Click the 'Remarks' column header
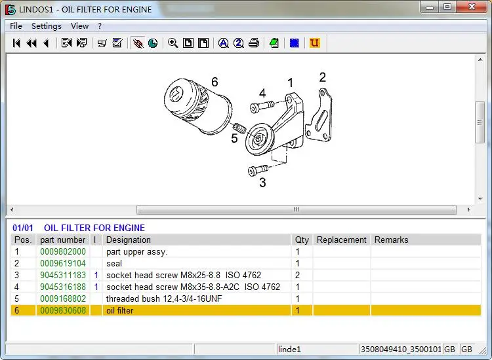The image size is (492, 360). click(x=426, y=240)
